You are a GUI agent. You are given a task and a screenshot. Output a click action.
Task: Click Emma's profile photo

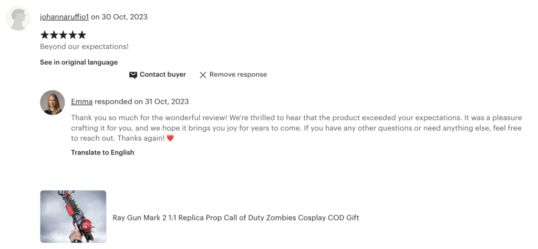coord(53,102)
